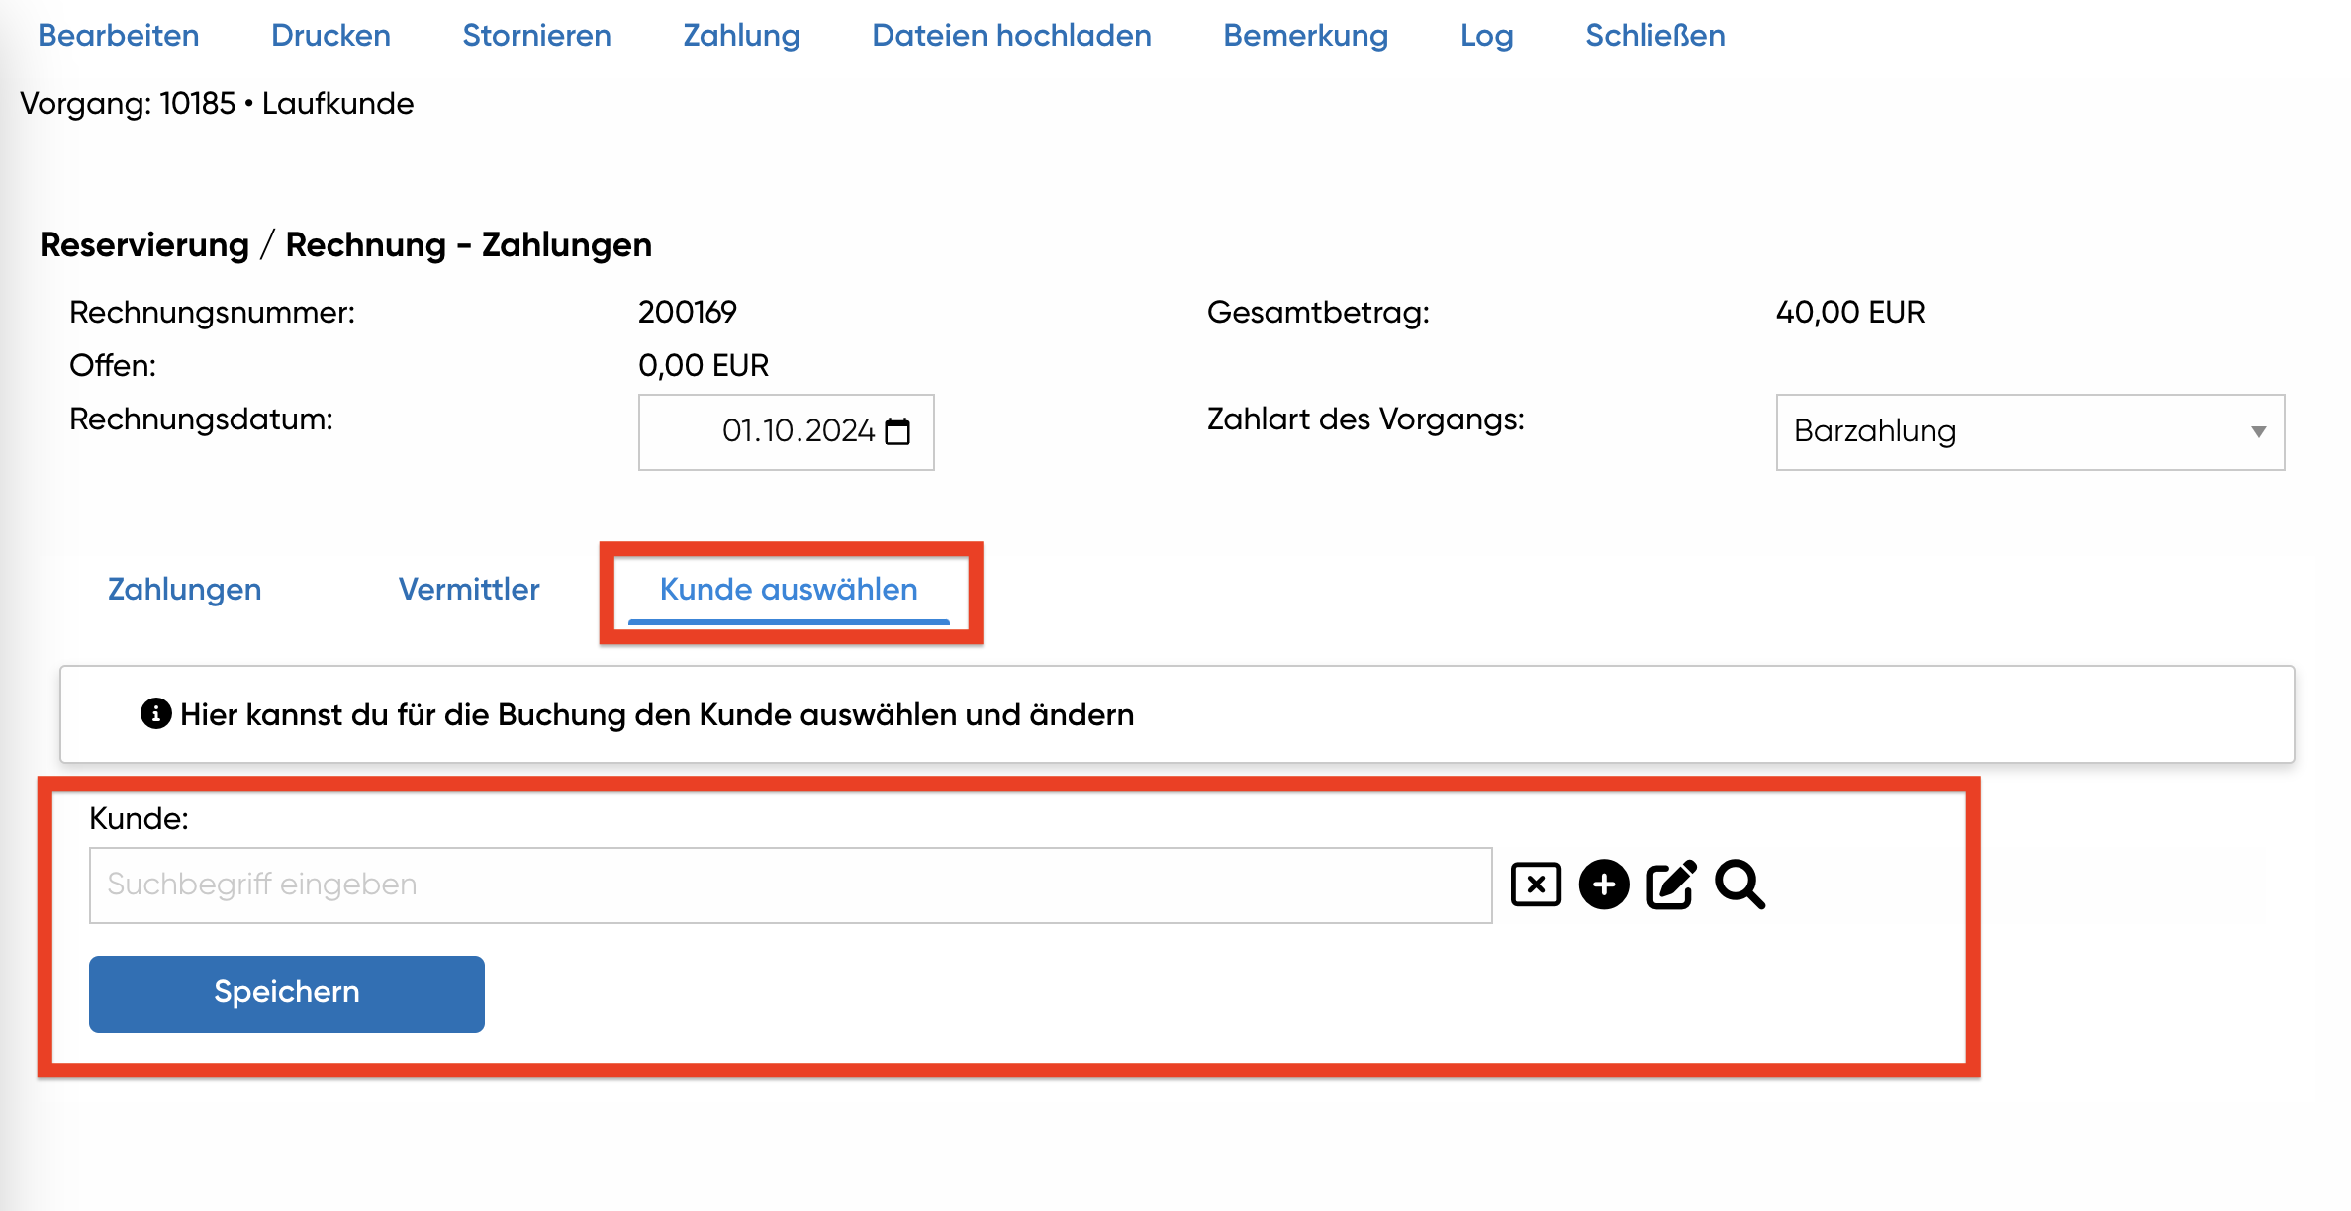Viewport: 2351px width, 1211px height.
Task: Click the invoice number 200169
Action: [688, 313]
